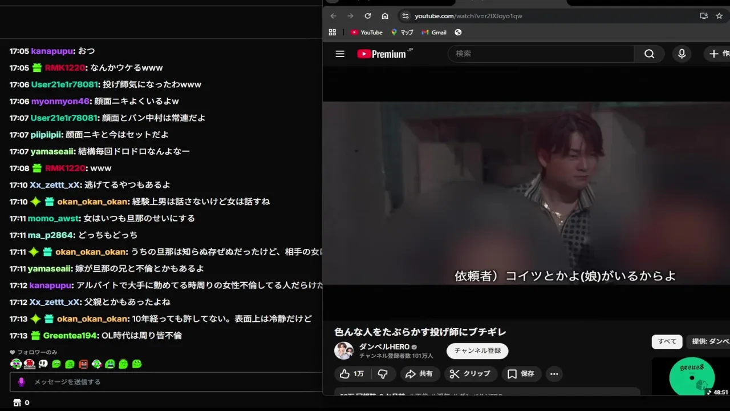730x411 pixels.
Task: Click username piipiipii in chat
Action: [x=46, y=135]
